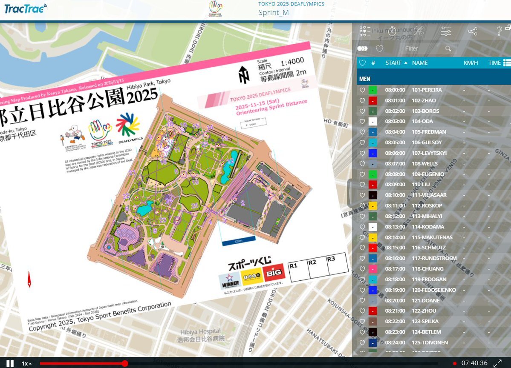Screen dimensions: 511x368
Task: Click the TracTrac logo link
Action: 26,9
